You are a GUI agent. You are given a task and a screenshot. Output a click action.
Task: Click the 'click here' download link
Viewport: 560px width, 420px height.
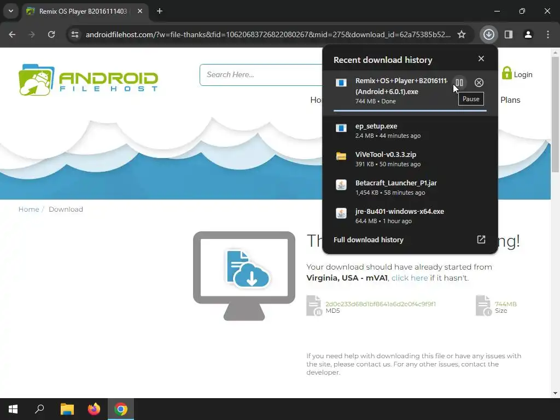[410, 278]
